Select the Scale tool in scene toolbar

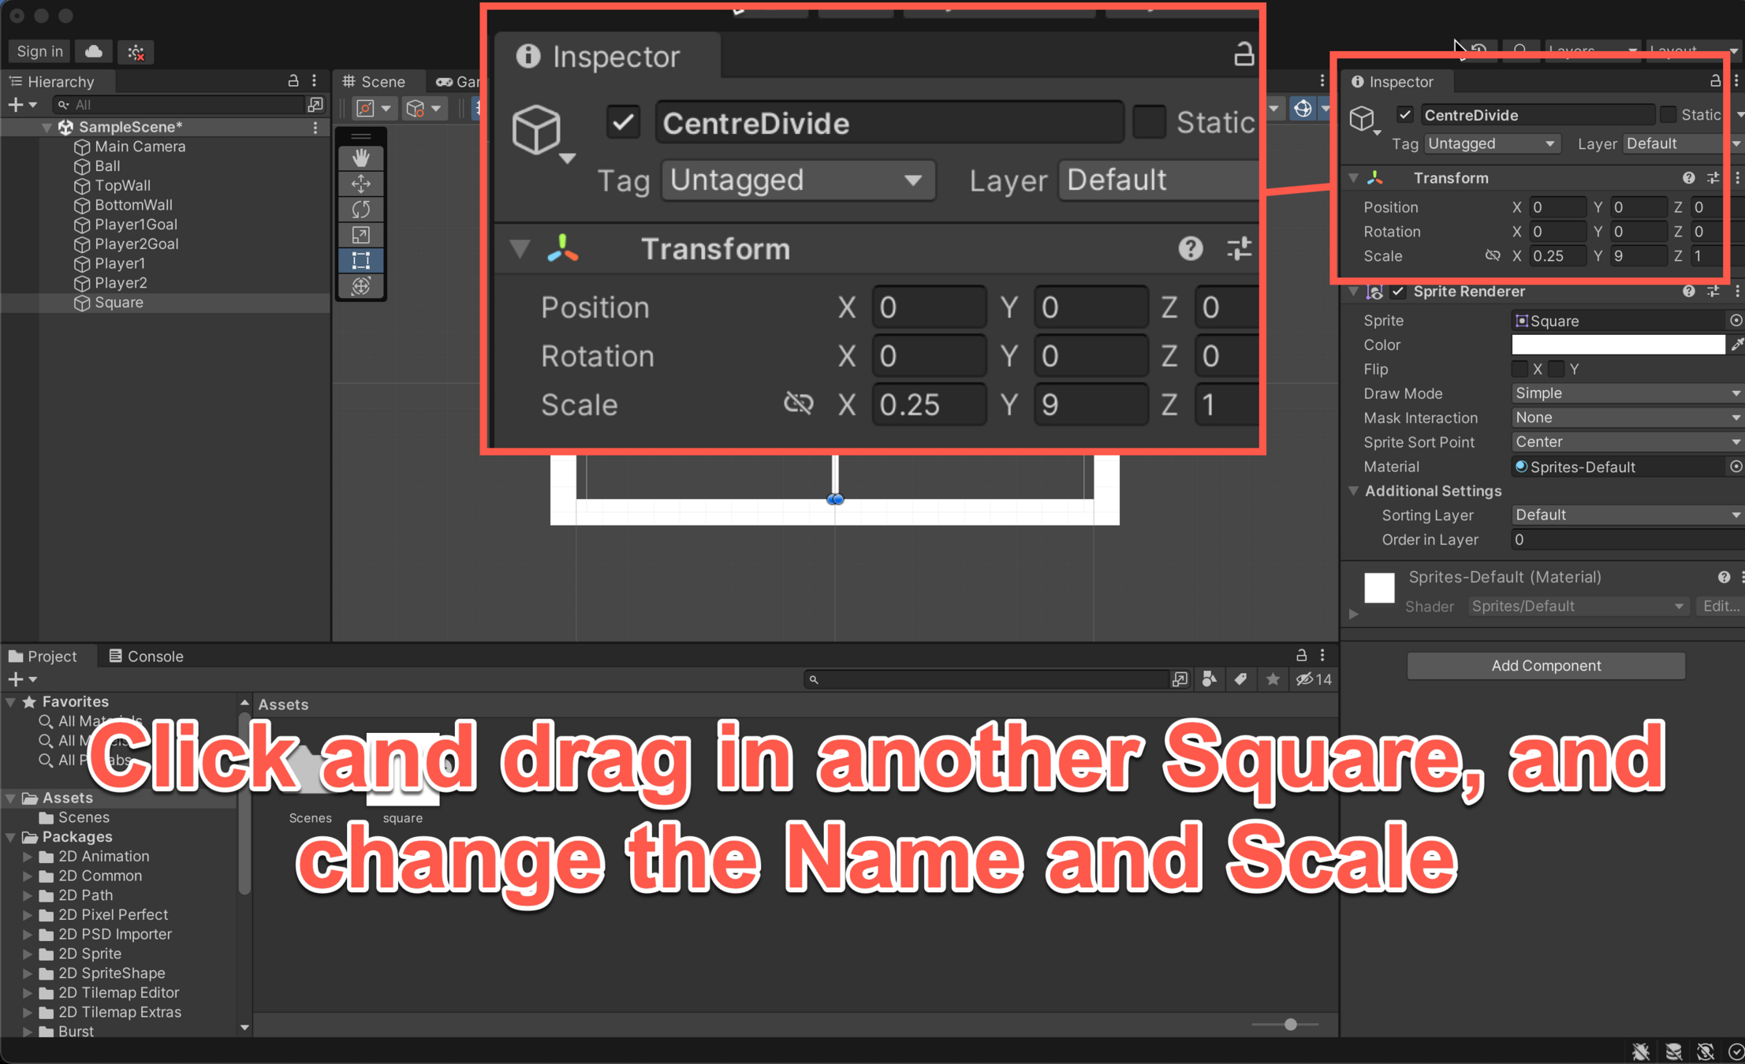point(361,235)
